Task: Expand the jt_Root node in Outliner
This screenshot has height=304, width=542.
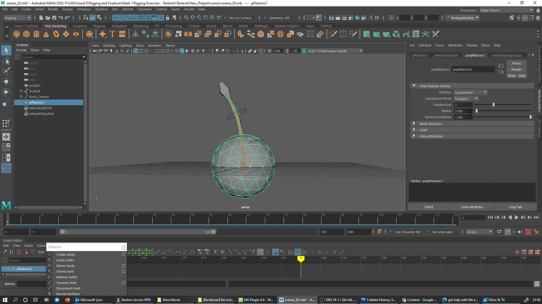Action: click(22, 91)
